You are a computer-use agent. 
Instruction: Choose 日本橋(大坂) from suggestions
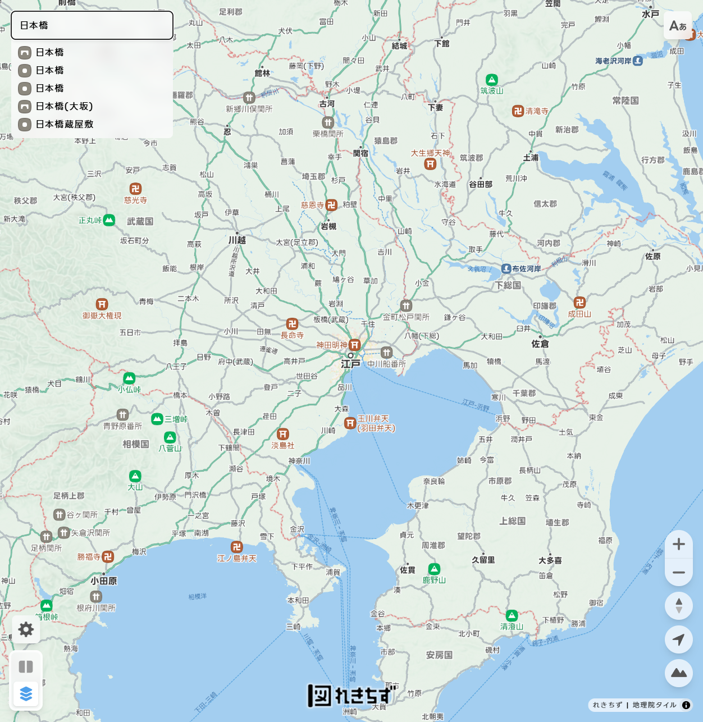pyautogui.click(x=64, y=106)
